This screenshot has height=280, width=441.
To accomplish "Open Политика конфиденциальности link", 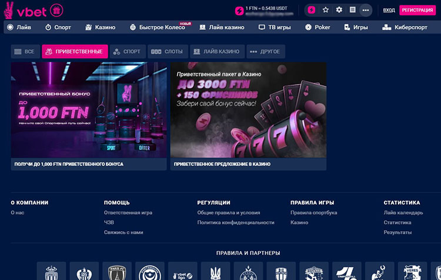I will (x=236, y=222).
